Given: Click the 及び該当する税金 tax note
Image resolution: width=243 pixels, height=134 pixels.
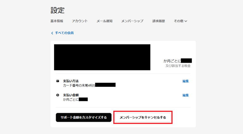Looking at the screenshot, I should pyautogui.click(x=178, y=66).
